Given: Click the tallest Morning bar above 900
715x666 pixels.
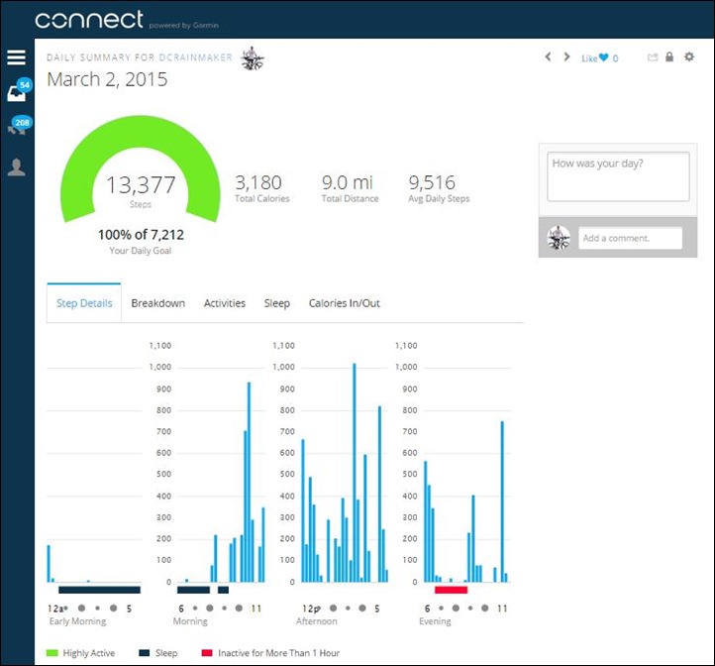Looking at the screenshot, I should click(x=249, y=482).
